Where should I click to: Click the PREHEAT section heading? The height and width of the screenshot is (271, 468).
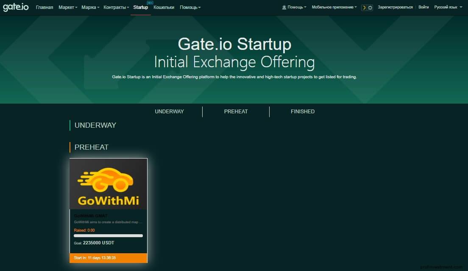(x=91, y=147)
